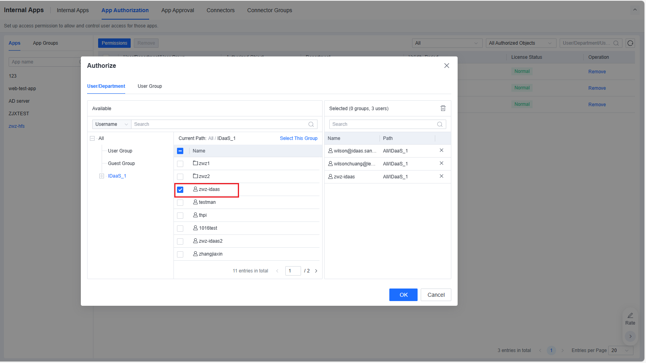646x363 pixels.
Task: Click the App Authorization tab
Action: (x=125, y=10)
